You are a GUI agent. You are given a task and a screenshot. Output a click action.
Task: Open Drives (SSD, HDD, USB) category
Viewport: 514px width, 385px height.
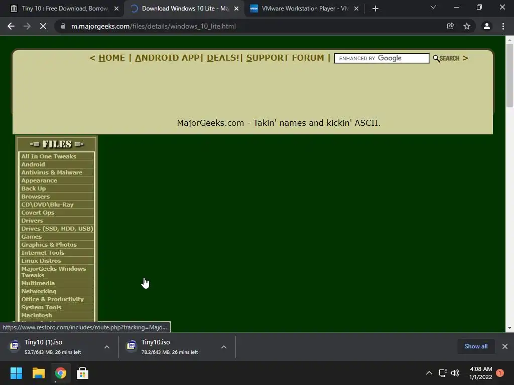(x=56, y=229)
